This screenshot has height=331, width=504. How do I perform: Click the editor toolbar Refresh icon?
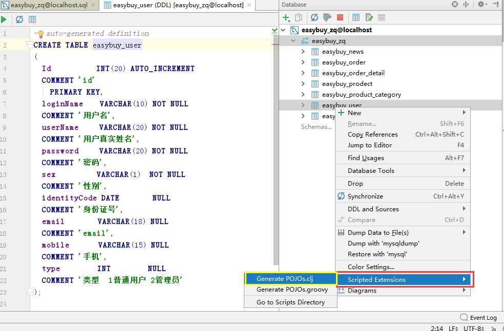click(x=19, y=19)
